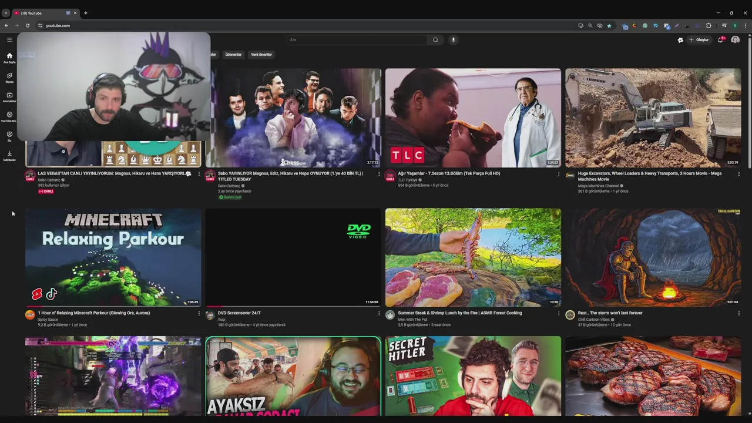Open Chrome media controls icon
This screenshot has height=423, width=752.
[x=724, y=25]
